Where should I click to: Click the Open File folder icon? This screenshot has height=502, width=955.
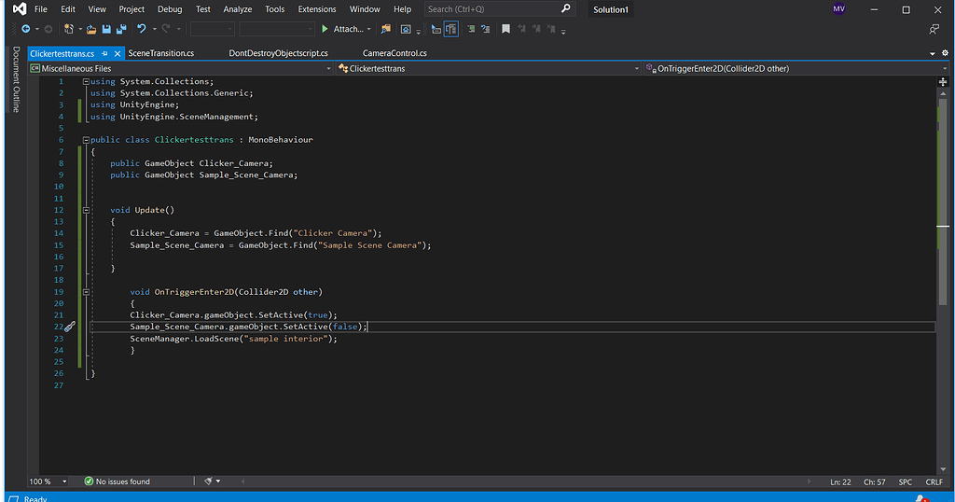93,29
